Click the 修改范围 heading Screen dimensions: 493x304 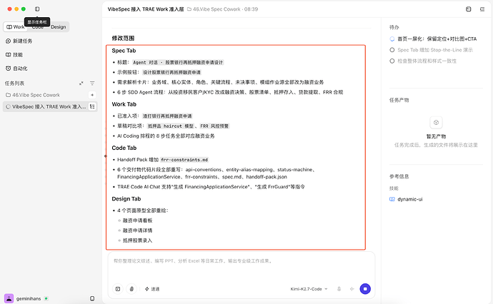(x=123, y=39)
